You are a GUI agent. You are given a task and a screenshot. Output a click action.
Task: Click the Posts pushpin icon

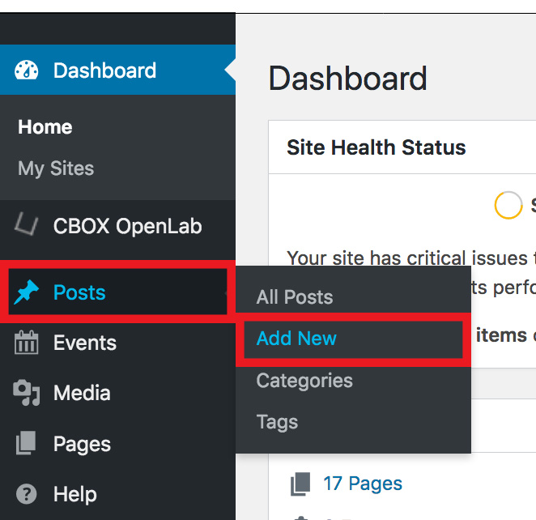click(x=27, y=292)
